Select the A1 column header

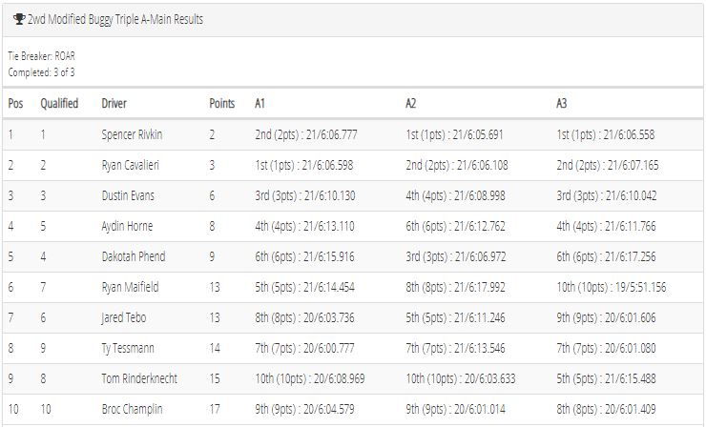[x=260, y=104]
